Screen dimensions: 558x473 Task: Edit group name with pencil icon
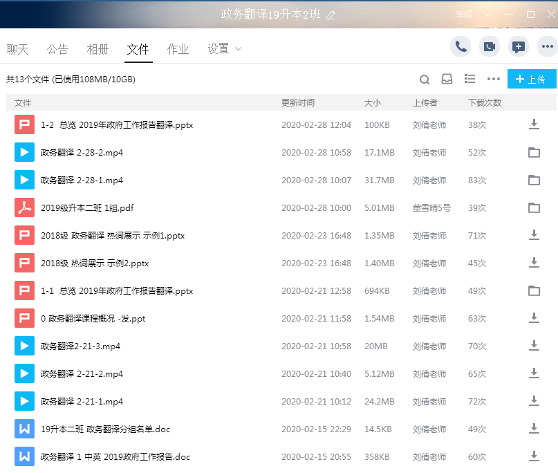pos(331,15)
